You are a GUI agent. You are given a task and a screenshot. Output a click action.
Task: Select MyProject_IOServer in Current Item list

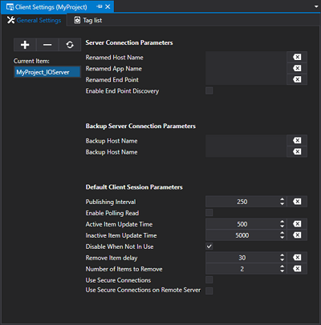[47, 72]
